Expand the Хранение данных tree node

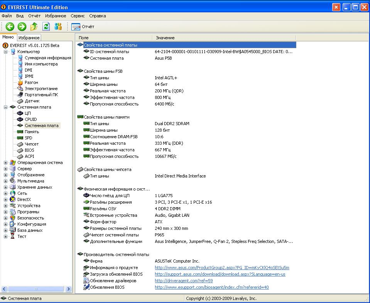tap(5, 187)
